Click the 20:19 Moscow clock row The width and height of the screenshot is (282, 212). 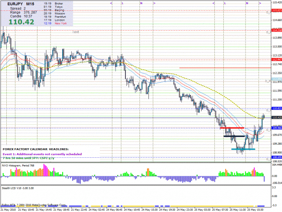click(54, 13)
